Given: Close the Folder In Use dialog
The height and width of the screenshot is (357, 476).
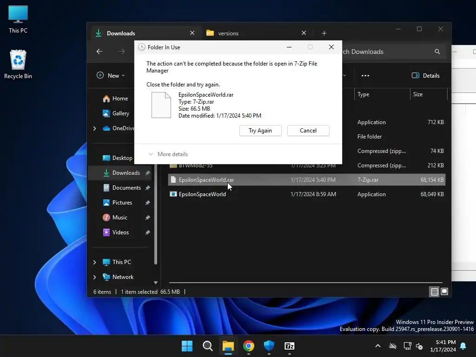Looking at the screenshot, I should point(331,47).
